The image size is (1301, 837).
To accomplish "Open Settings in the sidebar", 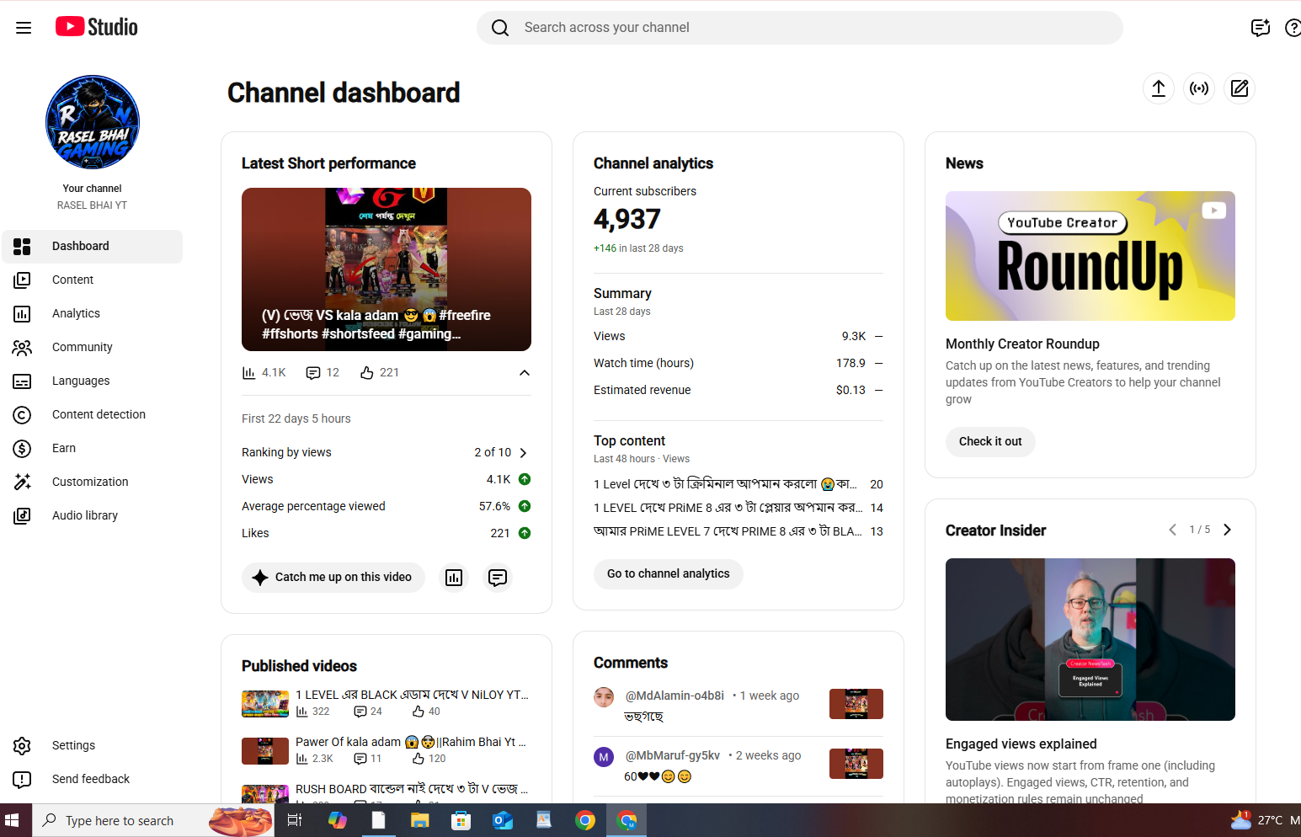I will pos(93,746).
